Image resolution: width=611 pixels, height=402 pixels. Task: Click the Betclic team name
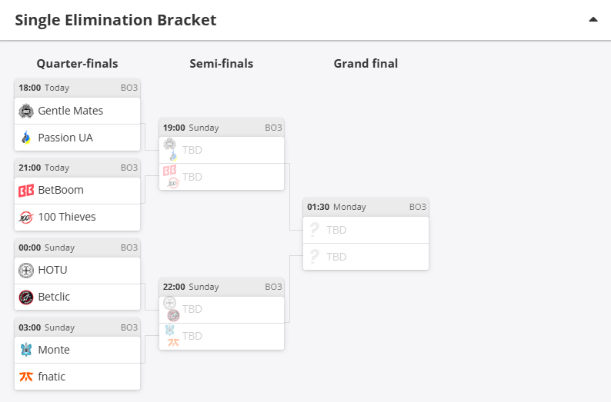point(54,297)
